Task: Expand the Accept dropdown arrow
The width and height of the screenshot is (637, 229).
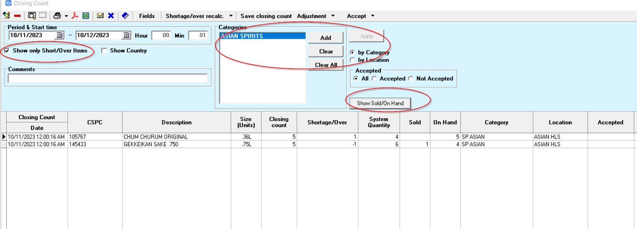Action: 373,16
